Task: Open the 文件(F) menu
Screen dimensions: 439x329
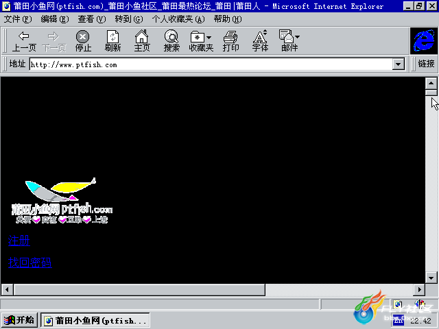Action: pyautogui.click(x=18, y=19)
